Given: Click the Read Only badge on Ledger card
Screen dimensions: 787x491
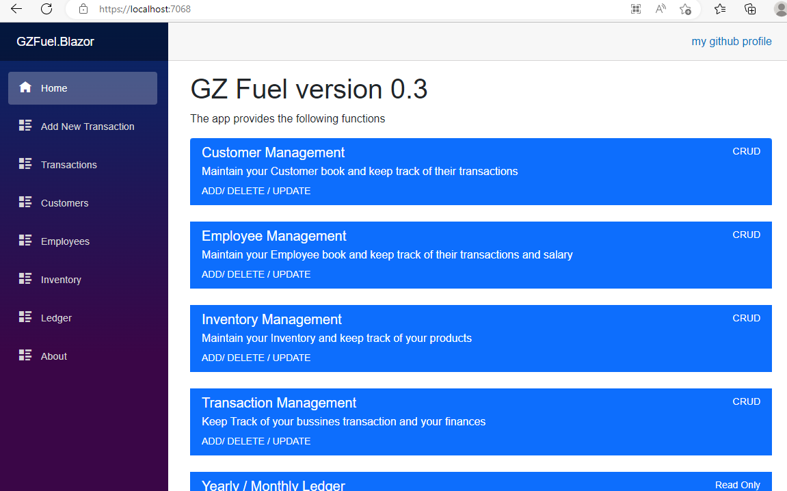Looking at the screenshot, I should click(738, 484).
